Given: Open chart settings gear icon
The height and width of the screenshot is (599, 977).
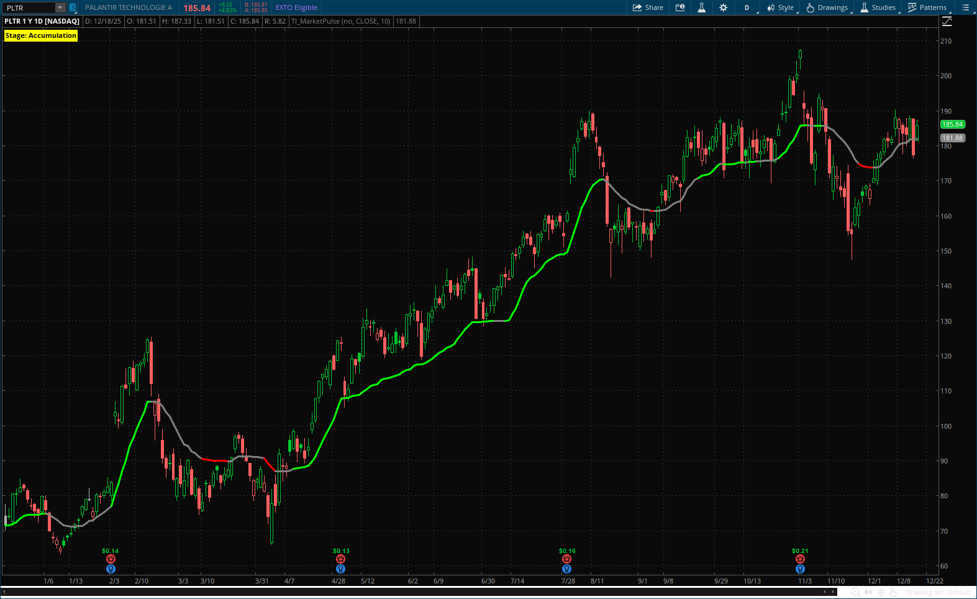Looking at the screenshot, I should coord(723,7).
